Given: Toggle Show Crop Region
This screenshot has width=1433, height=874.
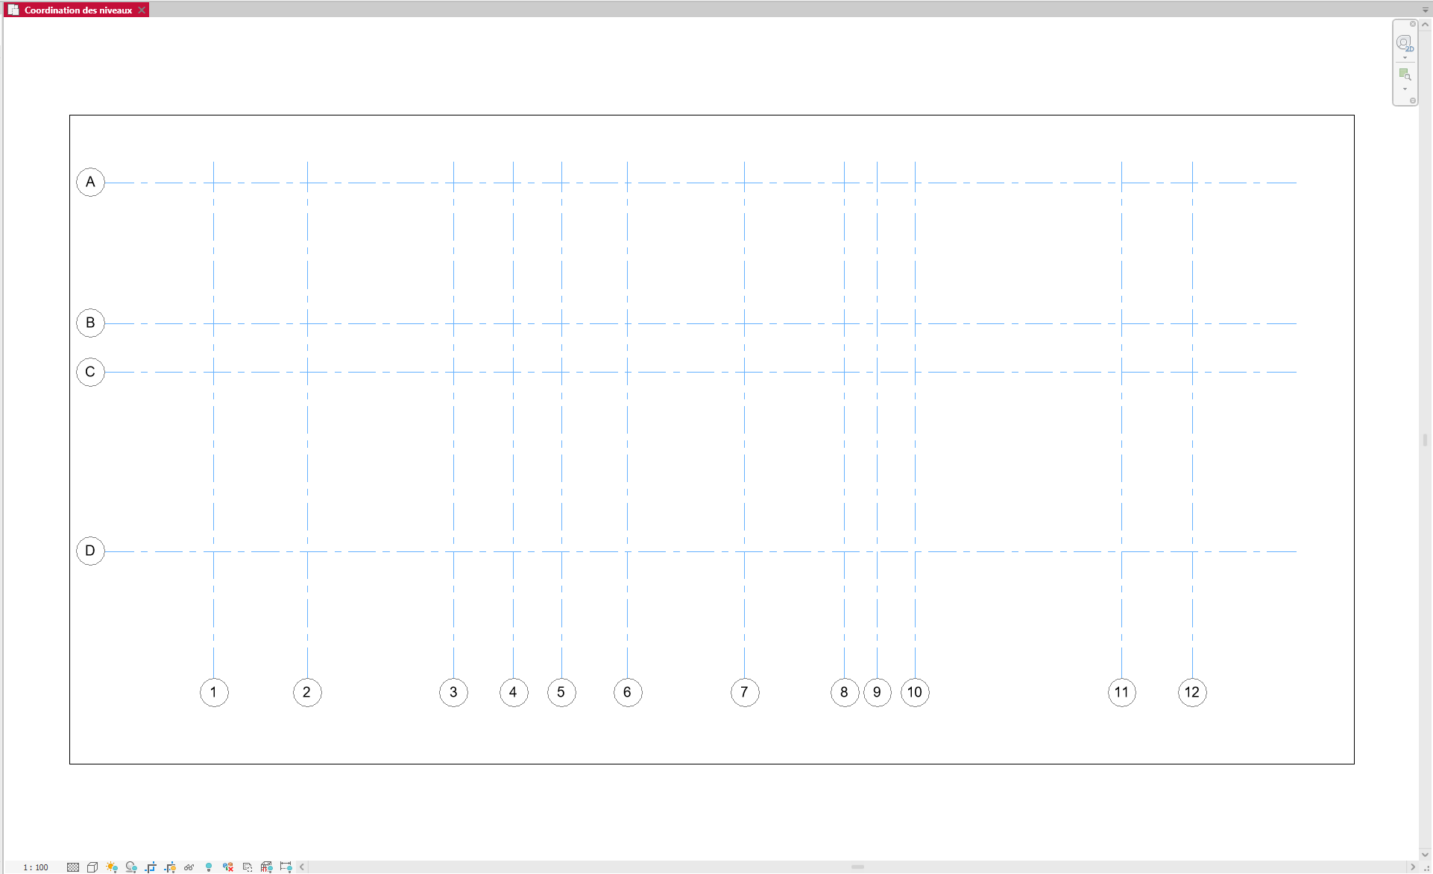Looking at the screenshot, I should click(170, 867).
